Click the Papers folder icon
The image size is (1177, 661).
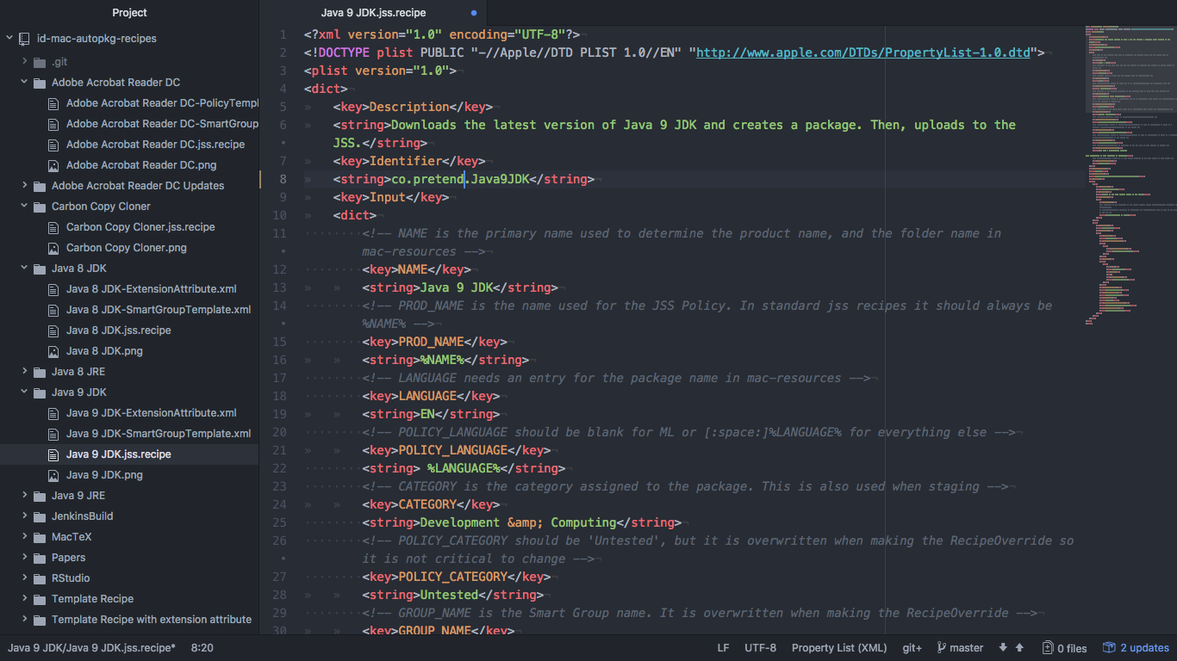(x=39, y=558)
